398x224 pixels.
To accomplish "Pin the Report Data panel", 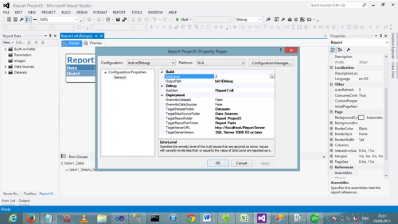I will click(50, 35).
